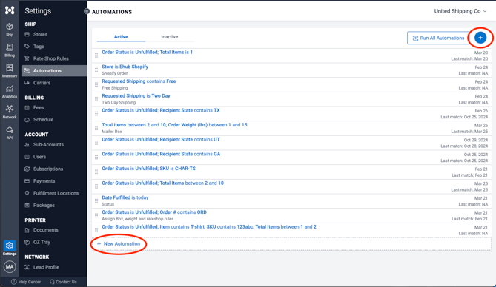
Task: Switch to the Active tab
Action: [x=121, y=37]
